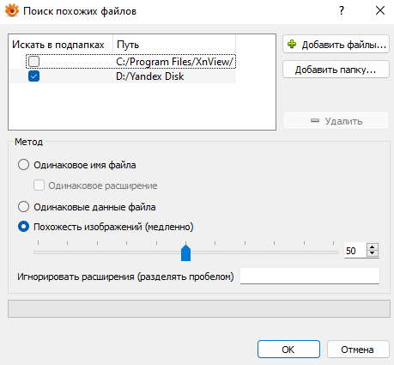Enable subfolder search for C:/Program Files/XnView/
The width and height of the screenshot is (394, 365).
click(33, 62)
